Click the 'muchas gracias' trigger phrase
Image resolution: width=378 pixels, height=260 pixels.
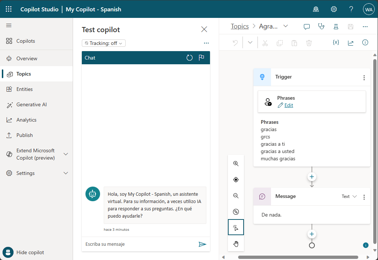point(278,158)
